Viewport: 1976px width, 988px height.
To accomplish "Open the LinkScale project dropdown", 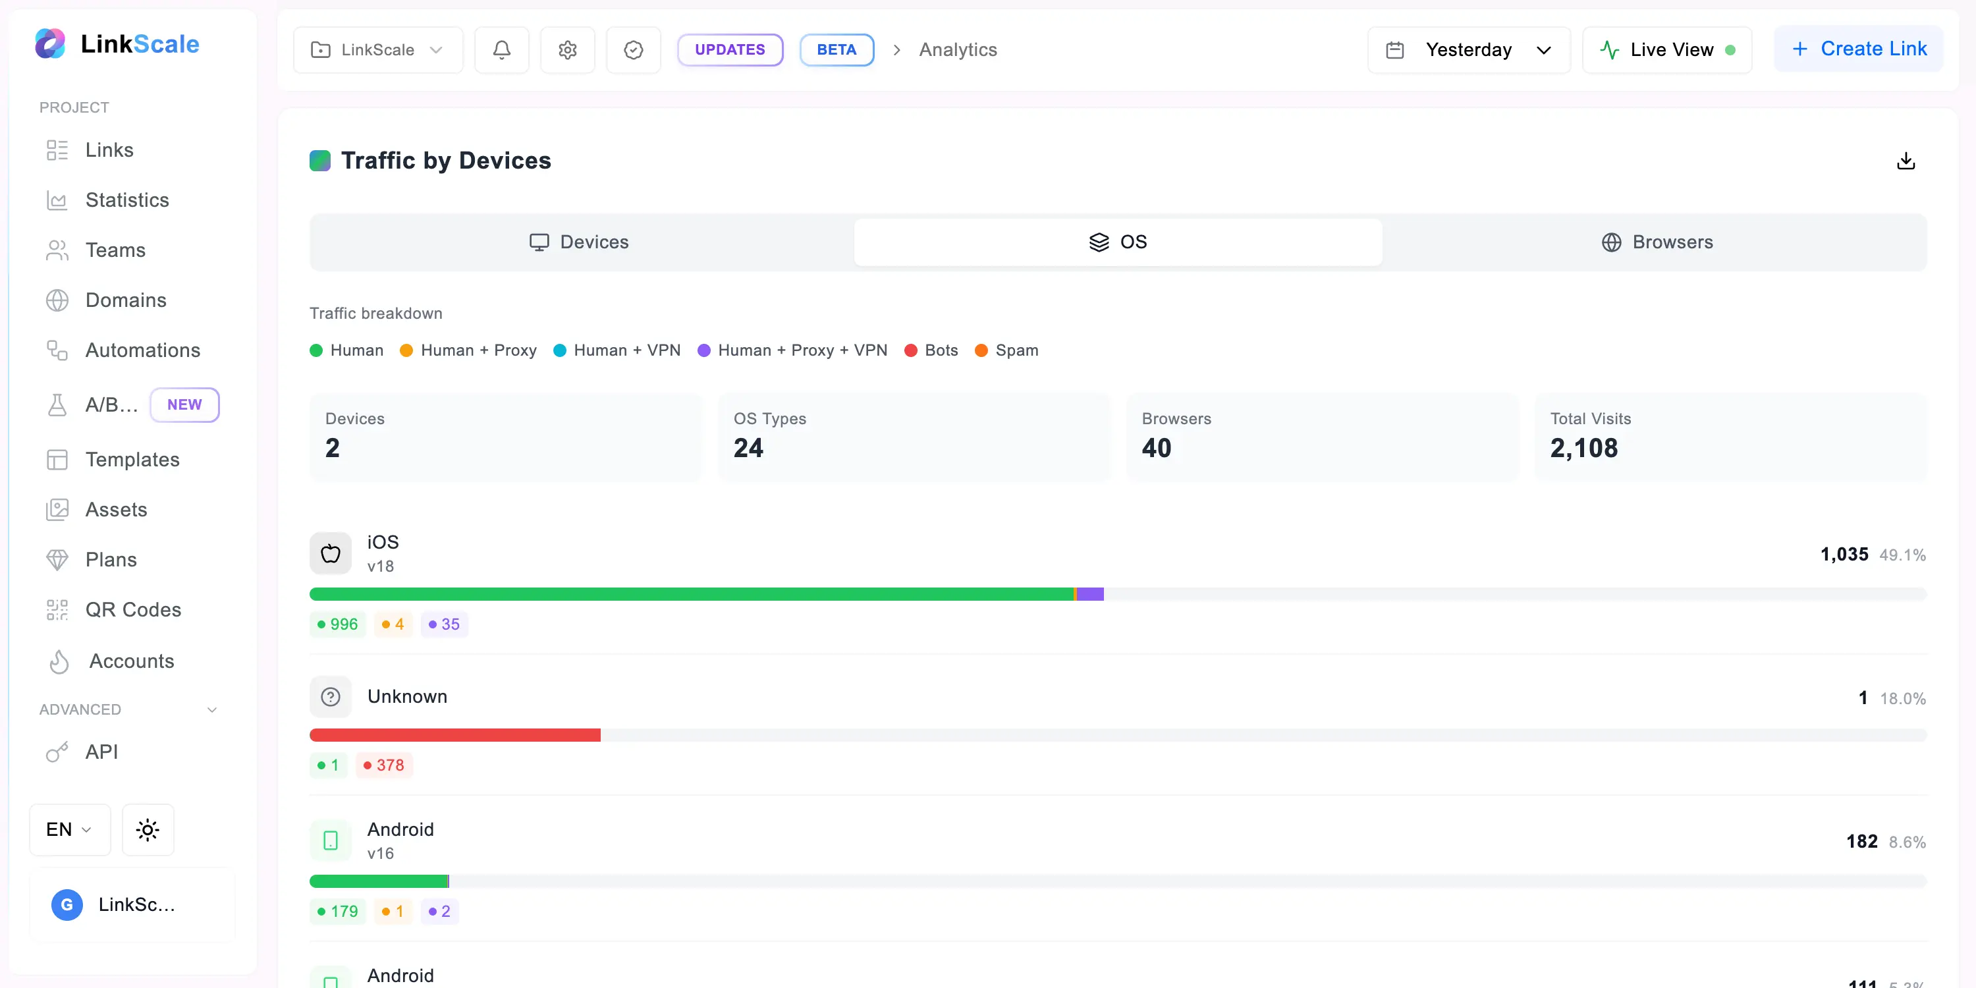I will point(377,49).
